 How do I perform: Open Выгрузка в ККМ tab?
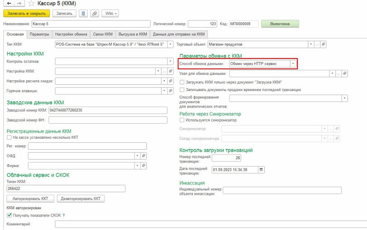pos(133,34)
